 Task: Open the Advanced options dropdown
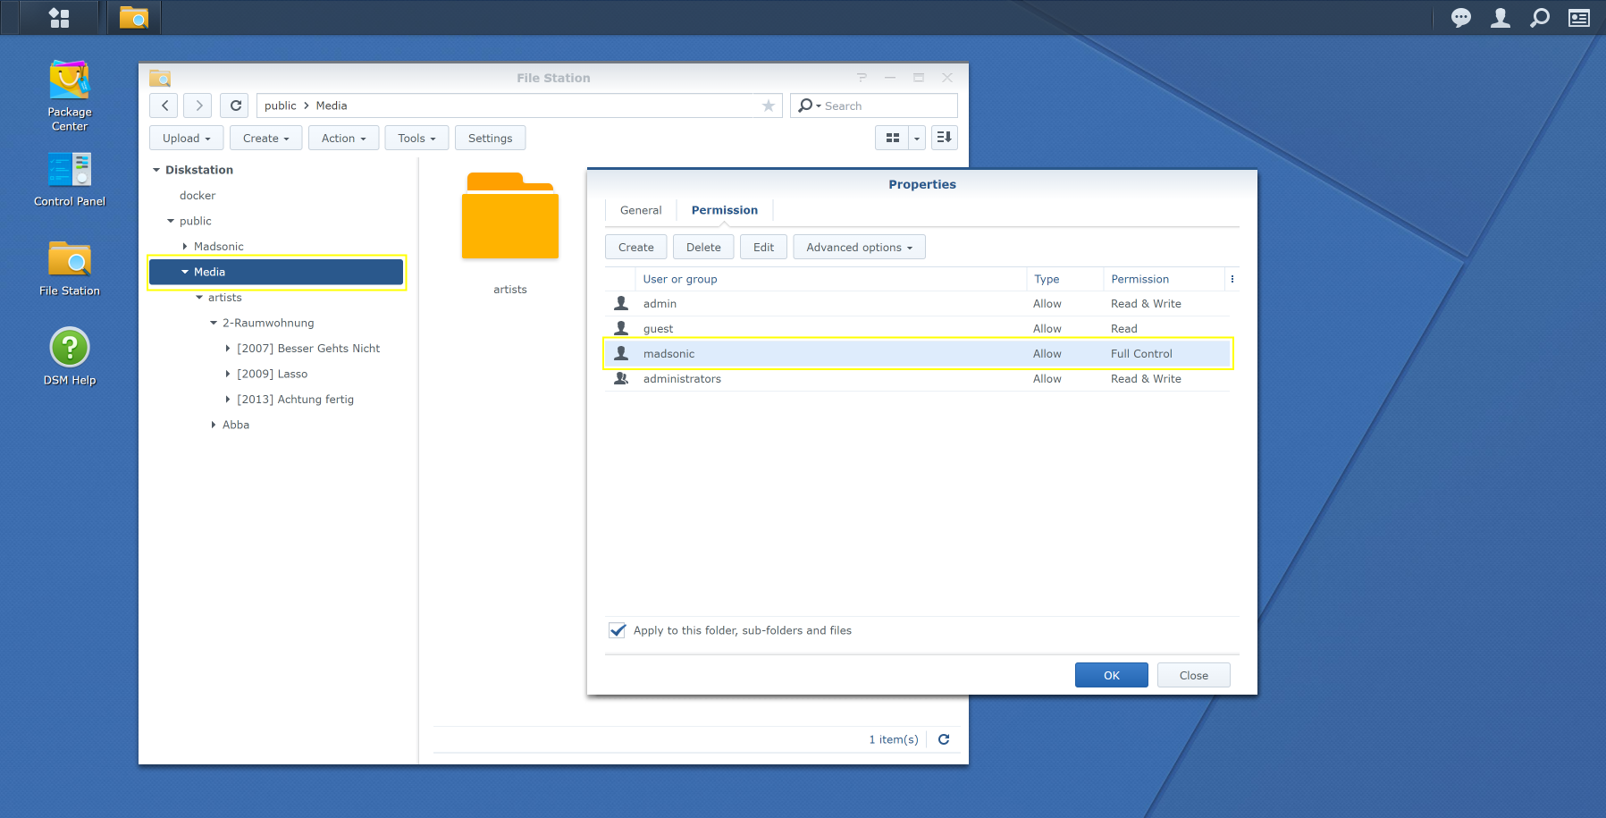(x=859, y=248)
